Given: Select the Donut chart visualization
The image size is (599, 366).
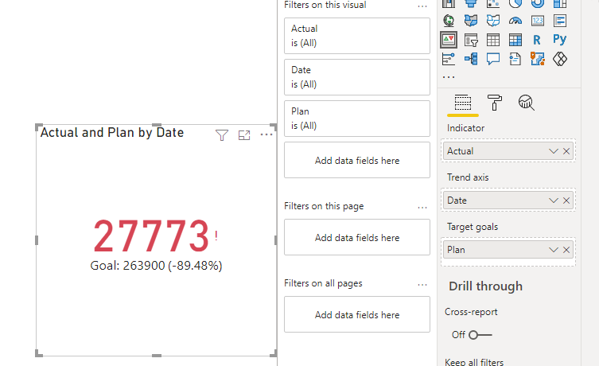Looking at the screenshot, I should 537,3.
